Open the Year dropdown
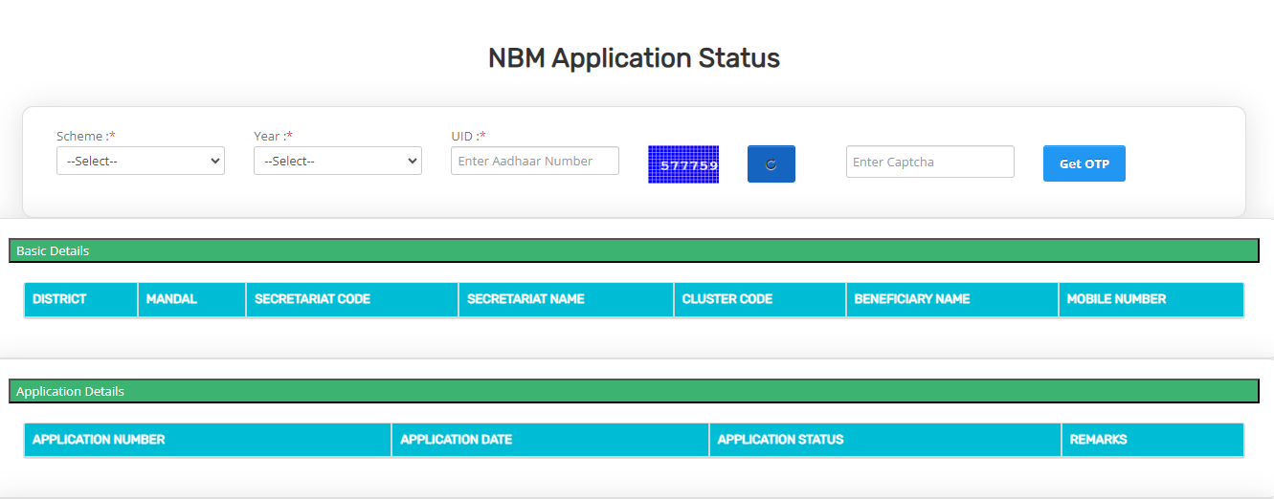Viewport: 1274px width, 499px height. pyautogui.click(x=338, y=161)
